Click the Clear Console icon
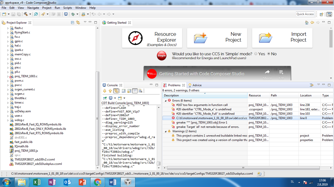The width and height of the screenshot is (334, 187). point(140,91)
